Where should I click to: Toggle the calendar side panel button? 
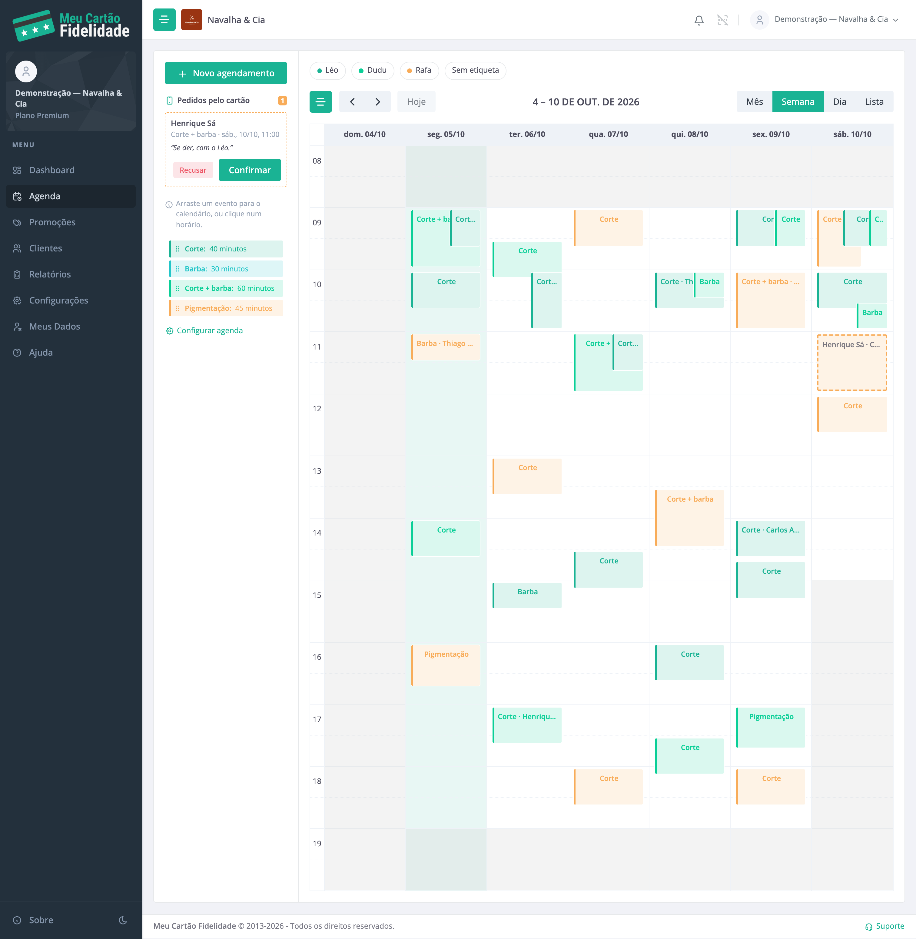click(x=320, y=101)
